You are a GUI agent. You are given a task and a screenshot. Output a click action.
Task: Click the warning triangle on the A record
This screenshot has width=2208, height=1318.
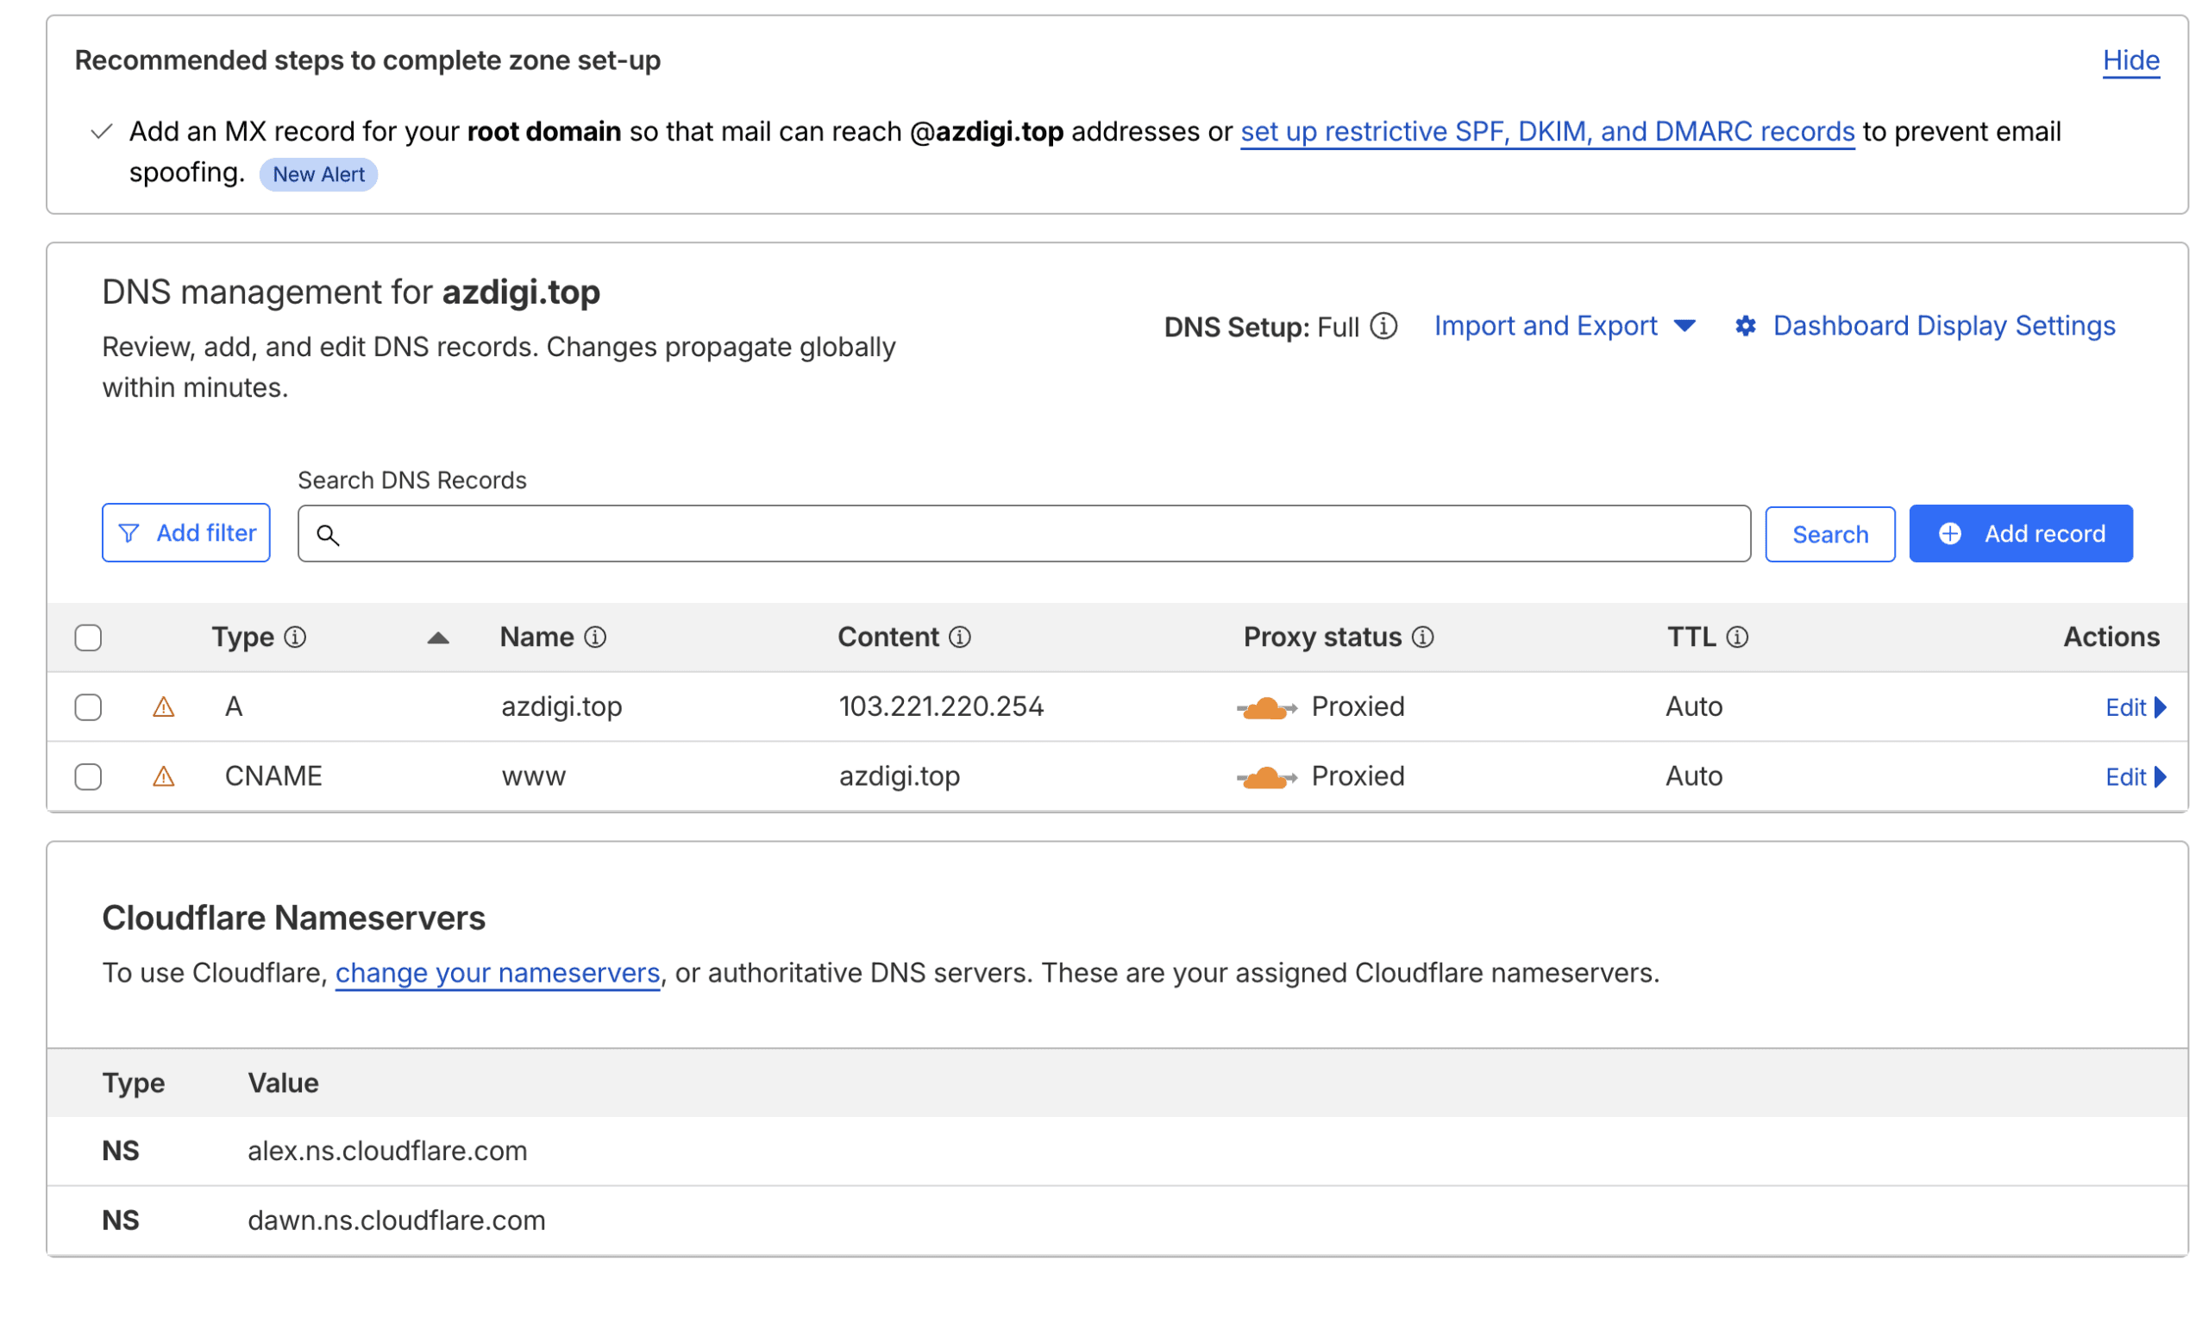(x=163, y=706)
